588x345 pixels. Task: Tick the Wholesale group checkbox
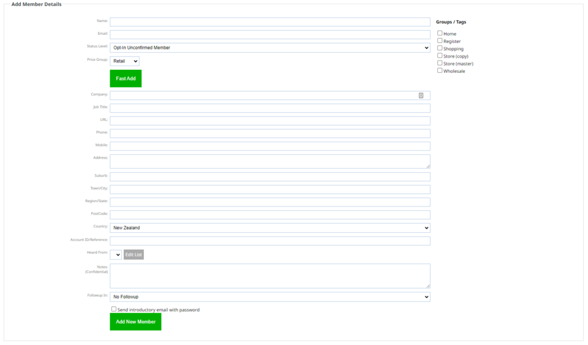point(440,70)
